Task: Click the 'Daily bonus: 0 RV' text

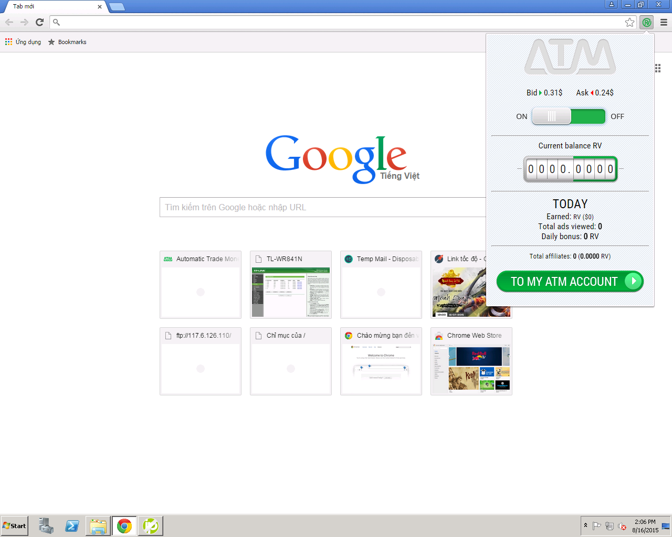Action: pos(570,237)
